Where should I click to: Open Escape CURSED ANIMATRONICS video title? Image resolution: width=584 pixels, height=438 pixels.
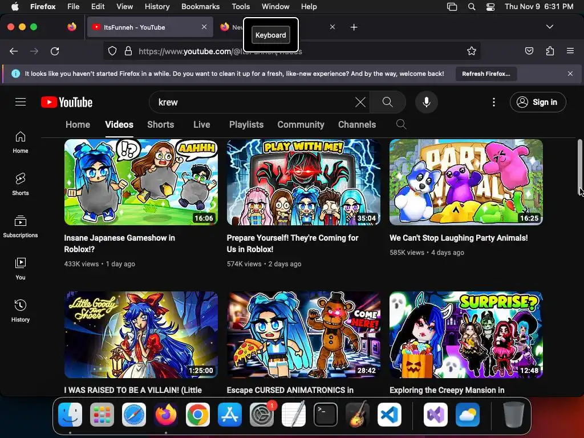(x=290, y=390)
